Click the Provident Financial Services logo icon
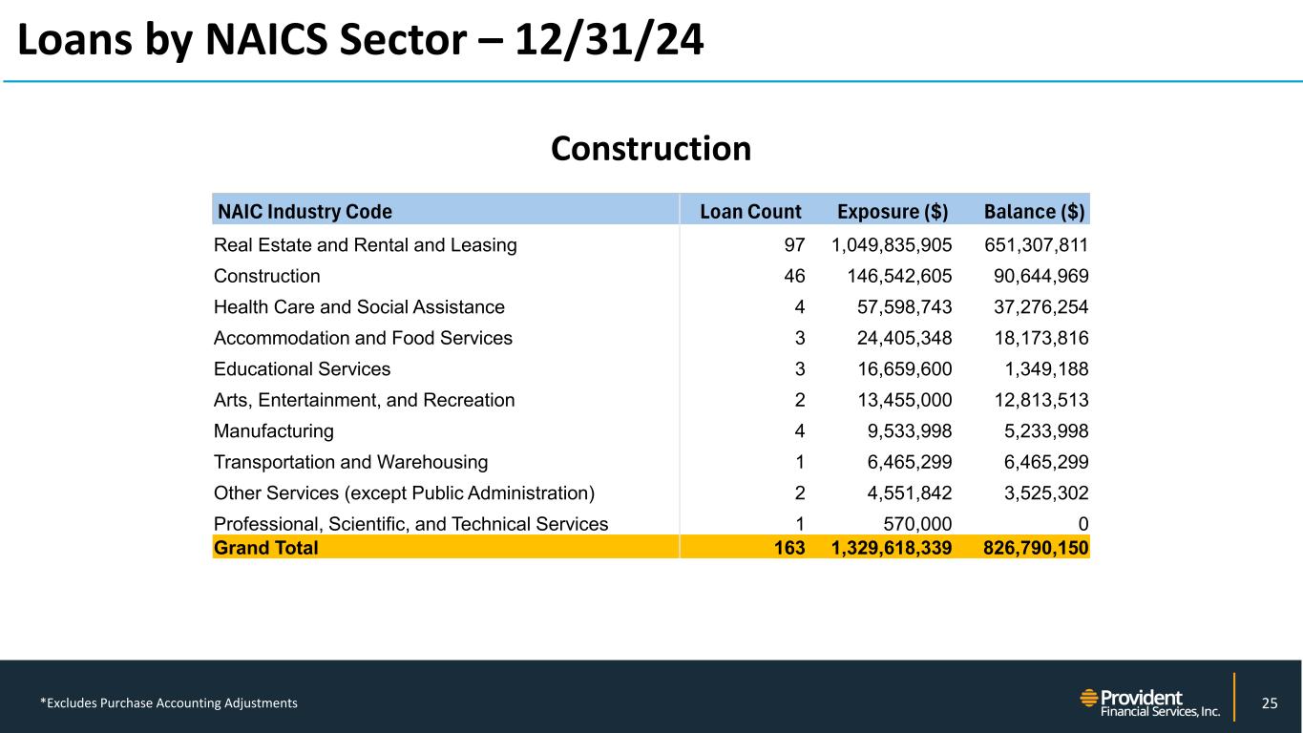 click(1089, 699)
